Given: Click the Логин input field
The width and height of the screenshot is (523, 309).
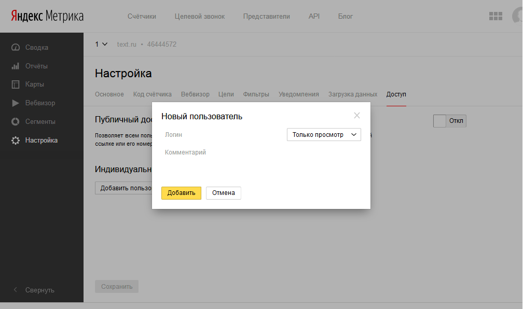Looking at the screenshot, I should coord(223,135).
